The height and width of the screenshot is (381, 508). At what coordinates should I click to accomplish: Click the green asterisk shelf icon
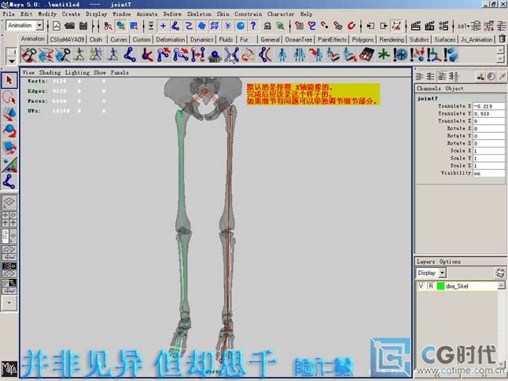point(384,54)
